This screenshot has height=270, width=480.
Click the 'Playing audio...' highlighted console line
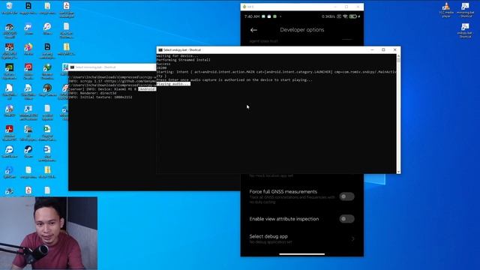(173, 84)
